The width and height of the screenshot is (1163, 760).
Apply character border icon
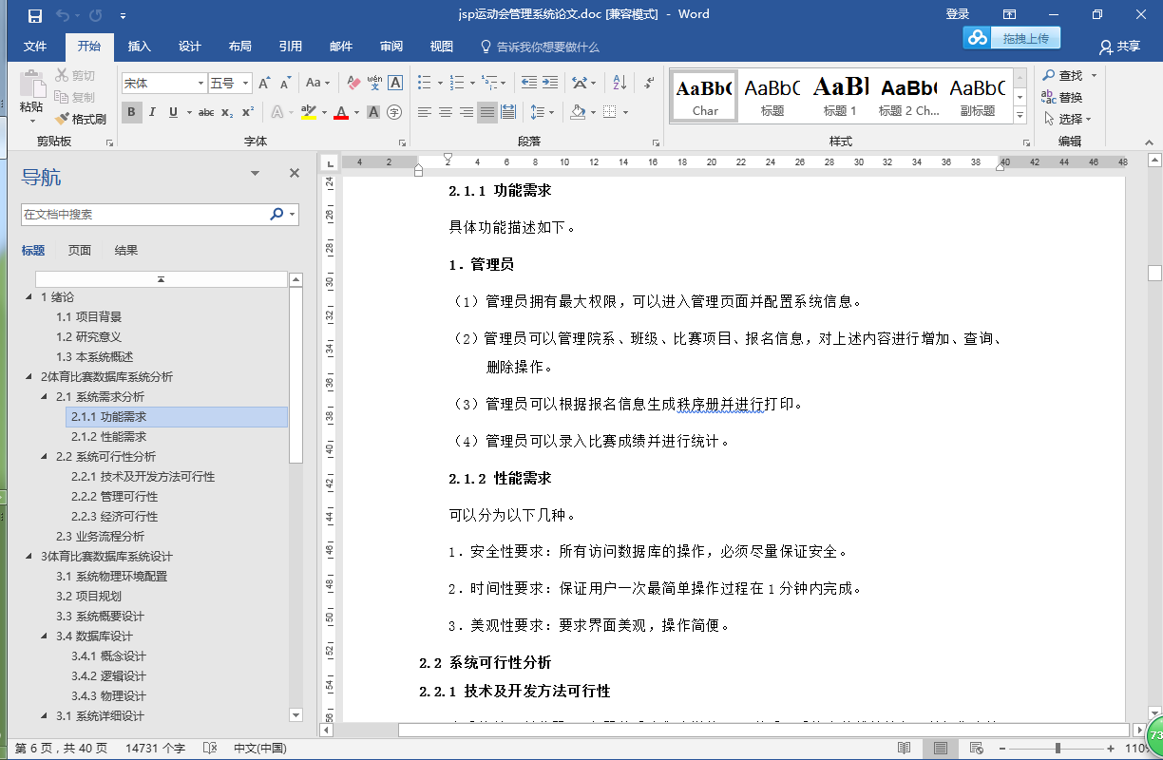pyautogui.click(x=395, y=84)
